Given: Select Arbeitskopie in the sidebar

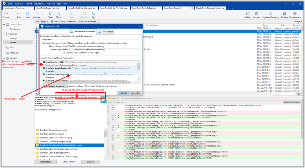Looking at the screenshot, I should coord(15,29).
